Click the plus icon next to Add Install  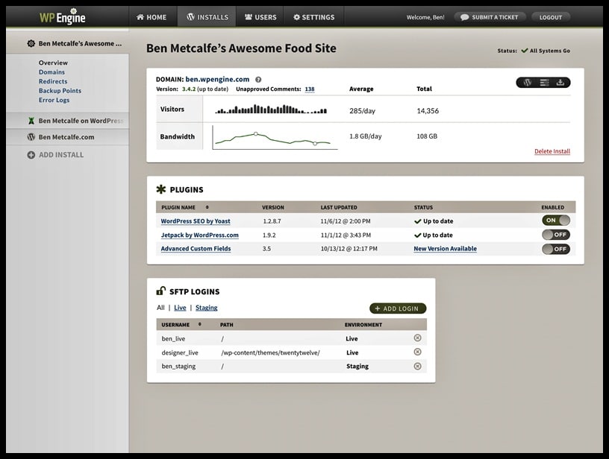(x=31, y=155)
